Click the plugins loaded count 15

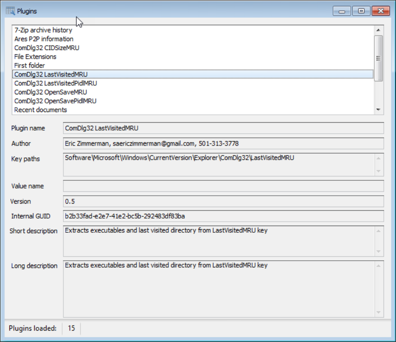coord(71,328)
